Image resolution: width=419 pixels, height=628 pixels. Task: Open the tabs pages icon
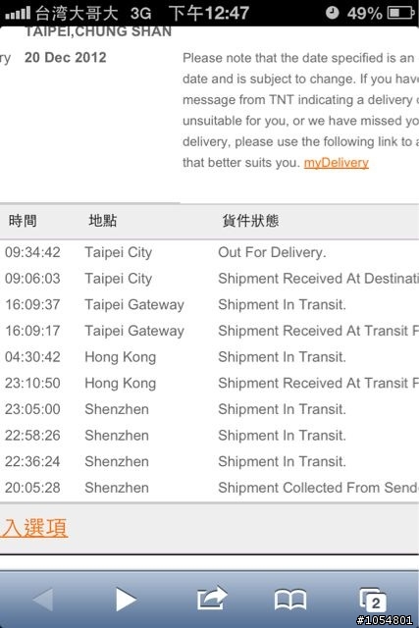[x=373, y=600]
